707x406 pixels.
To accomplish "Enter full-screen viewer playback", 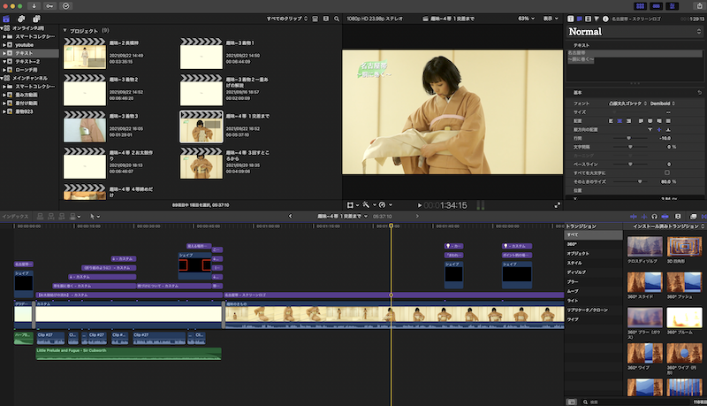I will [x=558, y=205].
